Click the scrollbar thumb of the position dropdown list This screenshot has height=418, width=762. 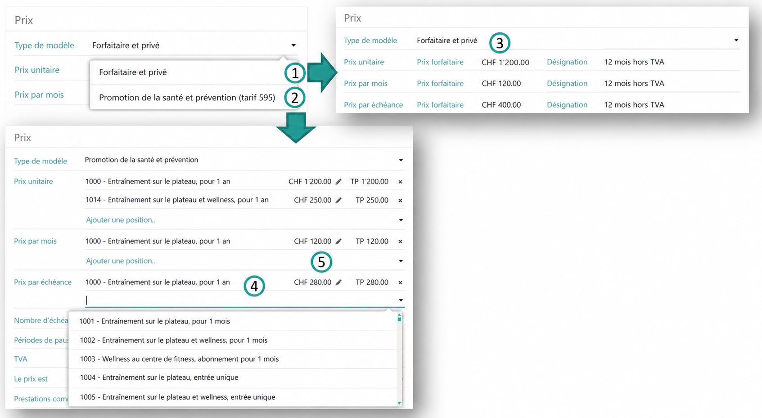pyautogui.click(x=399, y=319)
